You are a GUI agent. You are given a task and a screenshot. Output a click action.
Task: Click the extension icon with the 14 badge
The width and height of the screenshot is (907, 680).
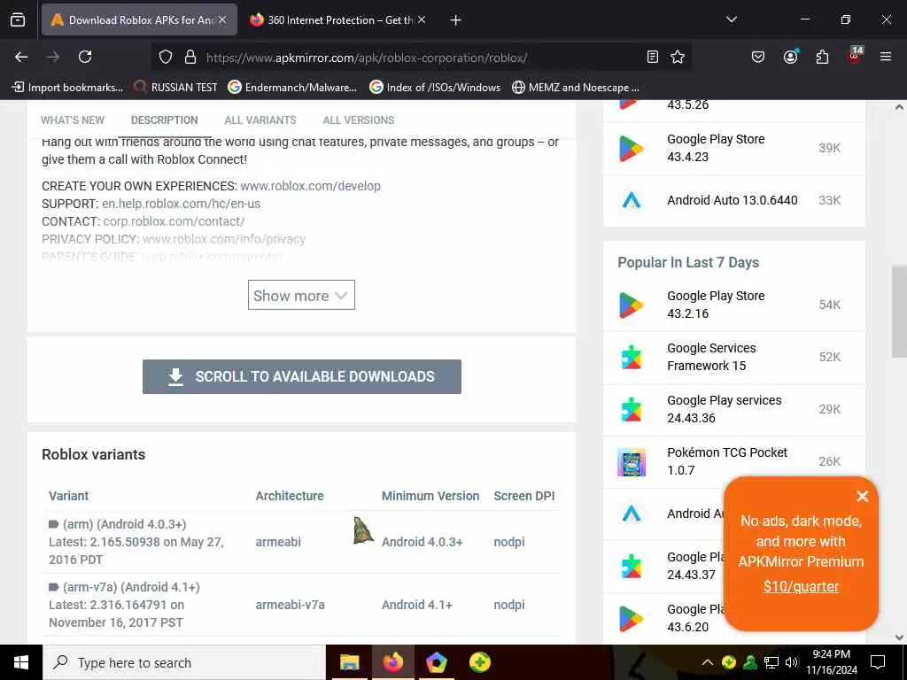[x=855, y=56]
